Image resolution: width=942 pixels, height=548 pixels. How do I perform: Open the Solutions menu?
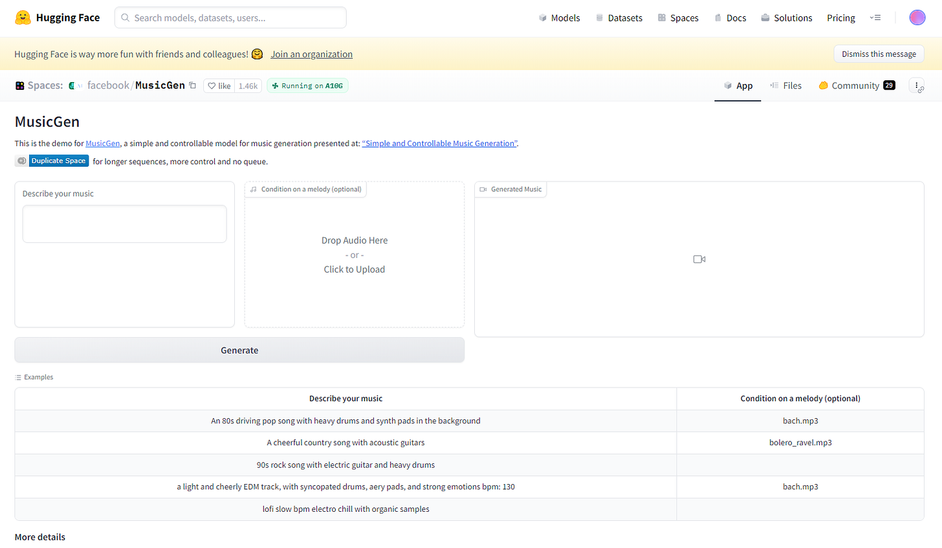(786, 17)
